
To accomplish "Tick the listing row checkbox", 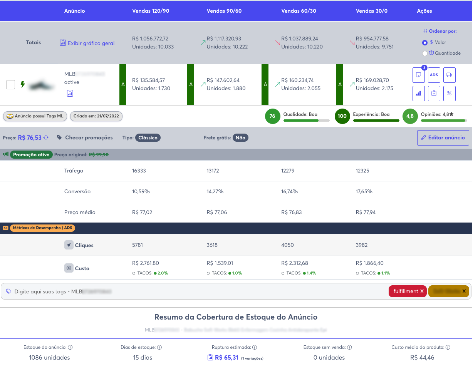I will pos(11,85).
